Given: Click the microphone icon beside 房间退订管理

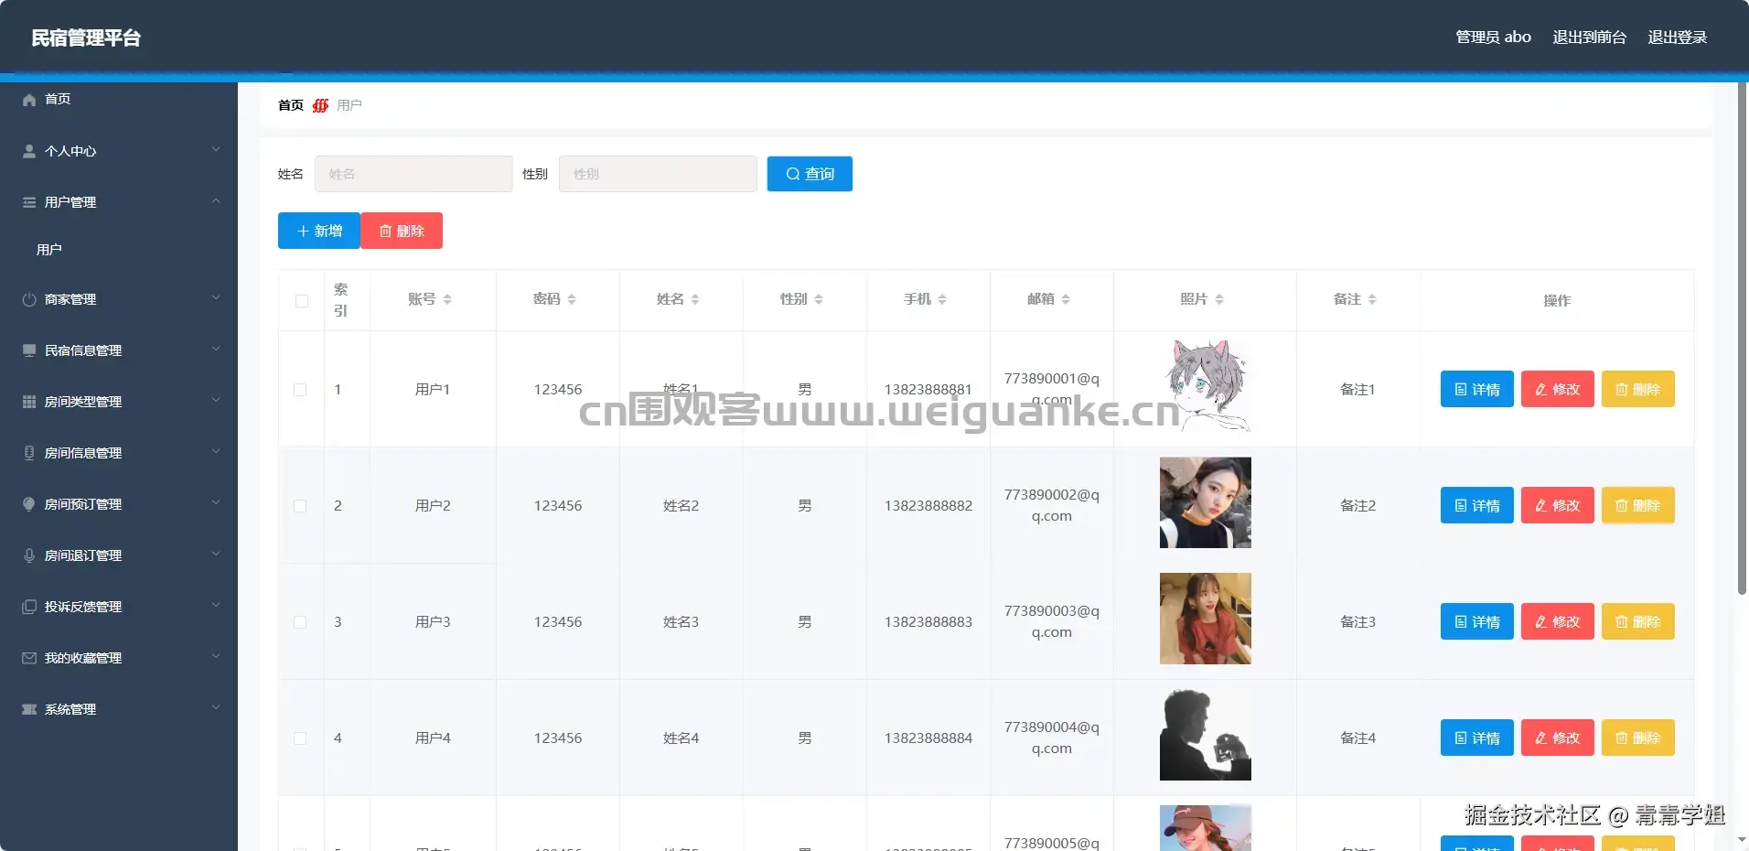Looking at the screenshot, I should coord(29,555).
